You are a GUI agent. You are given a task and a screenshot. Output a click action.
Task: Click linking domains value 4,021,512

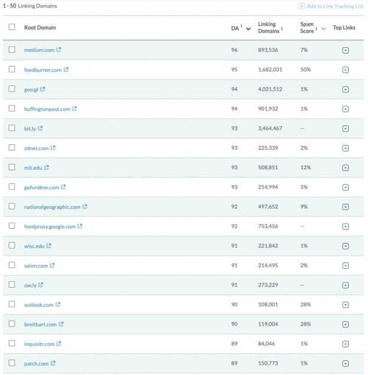[270, 89]
